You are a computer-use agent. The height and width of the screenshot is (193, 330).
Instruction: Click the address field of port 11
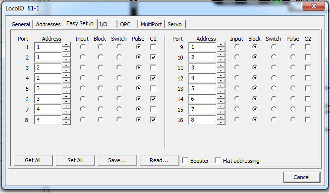[x=203, y=67]
